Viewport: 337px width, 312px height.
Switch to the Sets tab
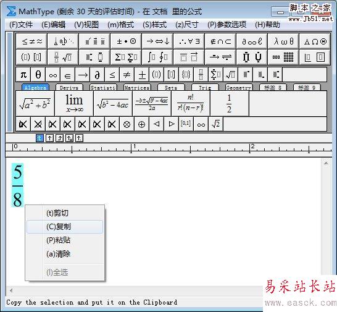coord(171,87)
